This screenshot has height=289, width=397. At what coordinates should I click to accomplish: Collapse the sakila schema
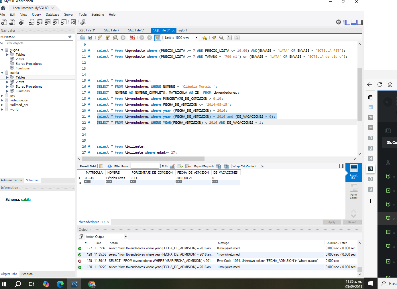[x=2, y=73]
